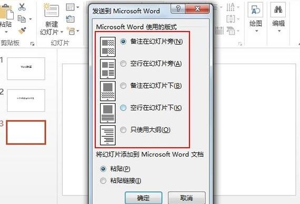Click the Copy icon in clipboard group
Image resolution: width=300 pixels, height=204 pixels.
22,19
